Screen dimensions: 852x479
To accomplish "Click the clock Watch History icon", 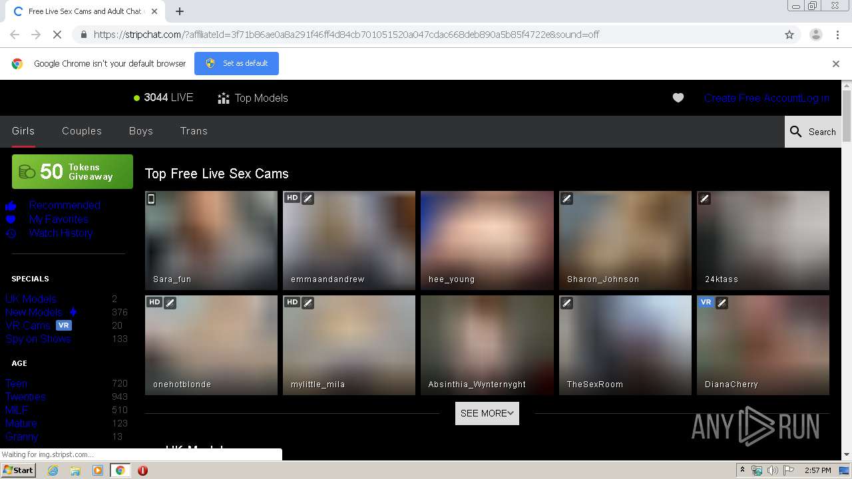I will click(11, 233).
